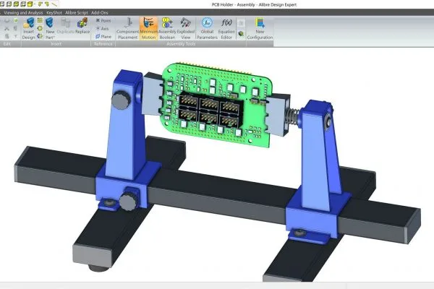Open the Component Placement tool
This screenshot has width=434, height=289.
pos(127,28)
